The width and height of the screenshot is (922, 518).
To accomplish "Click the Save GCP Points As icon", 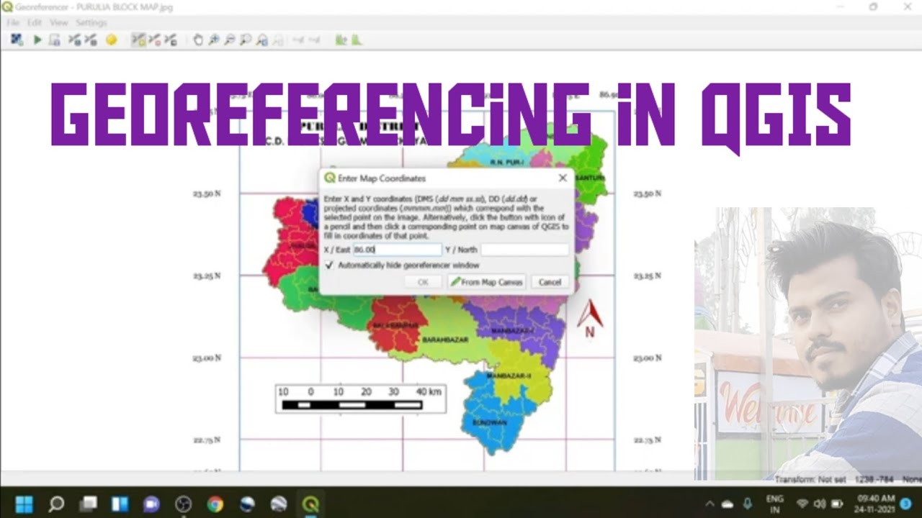I will [x=91, y=40].
